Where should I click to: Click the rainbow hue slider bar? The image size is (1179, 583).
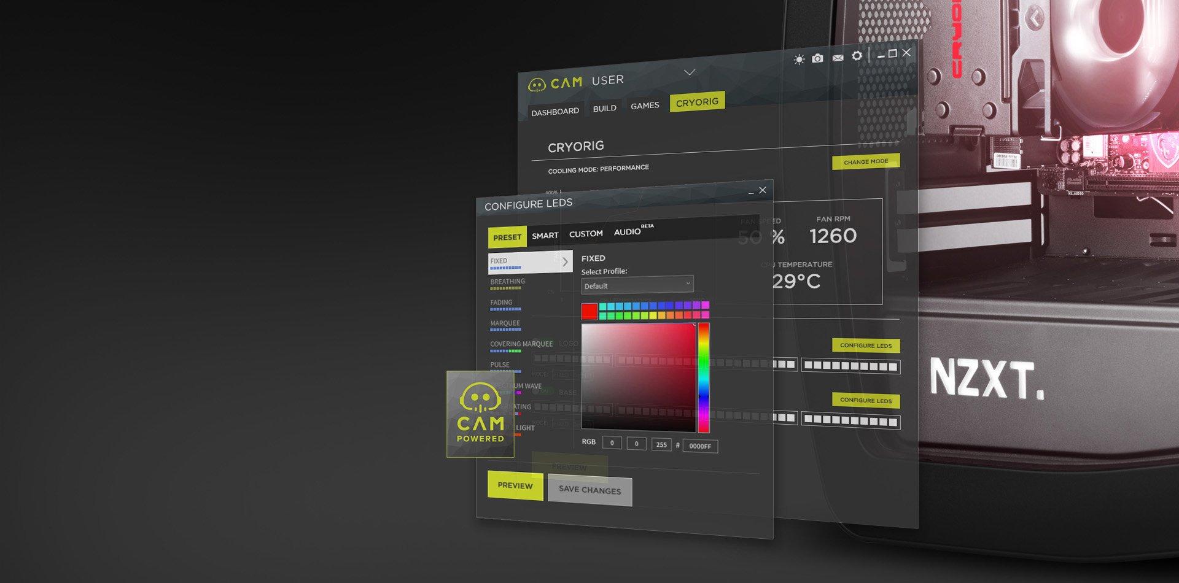(704, 378)
